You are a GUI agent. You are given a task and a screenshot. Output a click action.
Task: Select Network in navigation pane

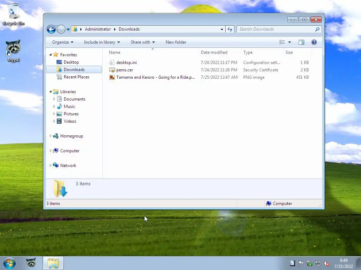coord(68,165)
